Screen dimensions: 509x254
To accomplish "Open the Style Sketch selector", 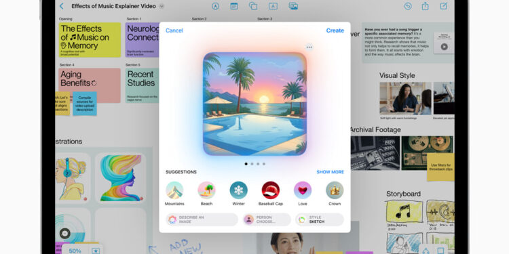I will tap(320, 219).
